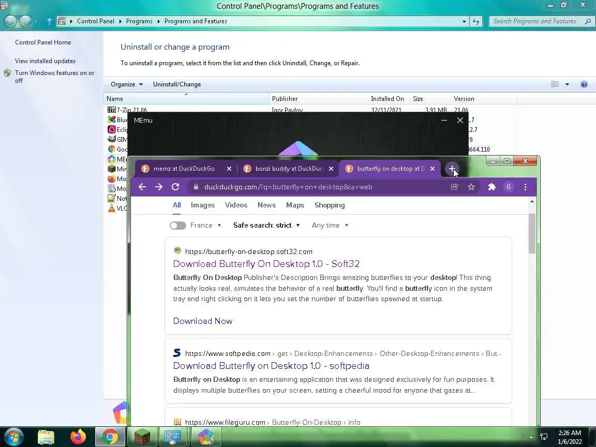Open News search results

(x=266, y=205)
